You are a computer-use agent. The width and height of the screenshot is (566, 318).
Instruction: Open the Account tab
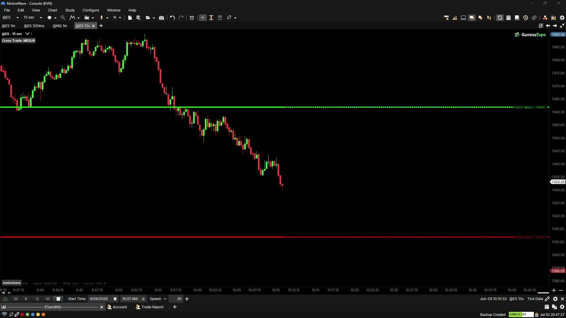click(117, 307)
